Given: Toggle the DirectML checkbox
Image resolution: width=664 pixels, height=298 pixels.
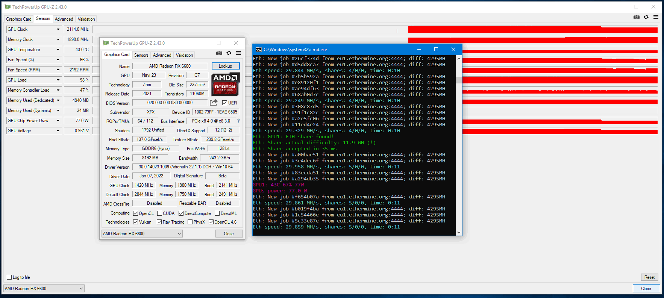Looking at the screenshot, I should (x=217, y=213).
